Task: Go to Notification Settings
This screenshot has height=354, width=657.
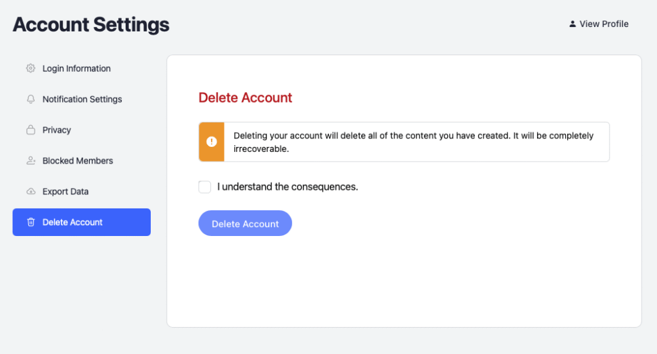Action: 82,99
